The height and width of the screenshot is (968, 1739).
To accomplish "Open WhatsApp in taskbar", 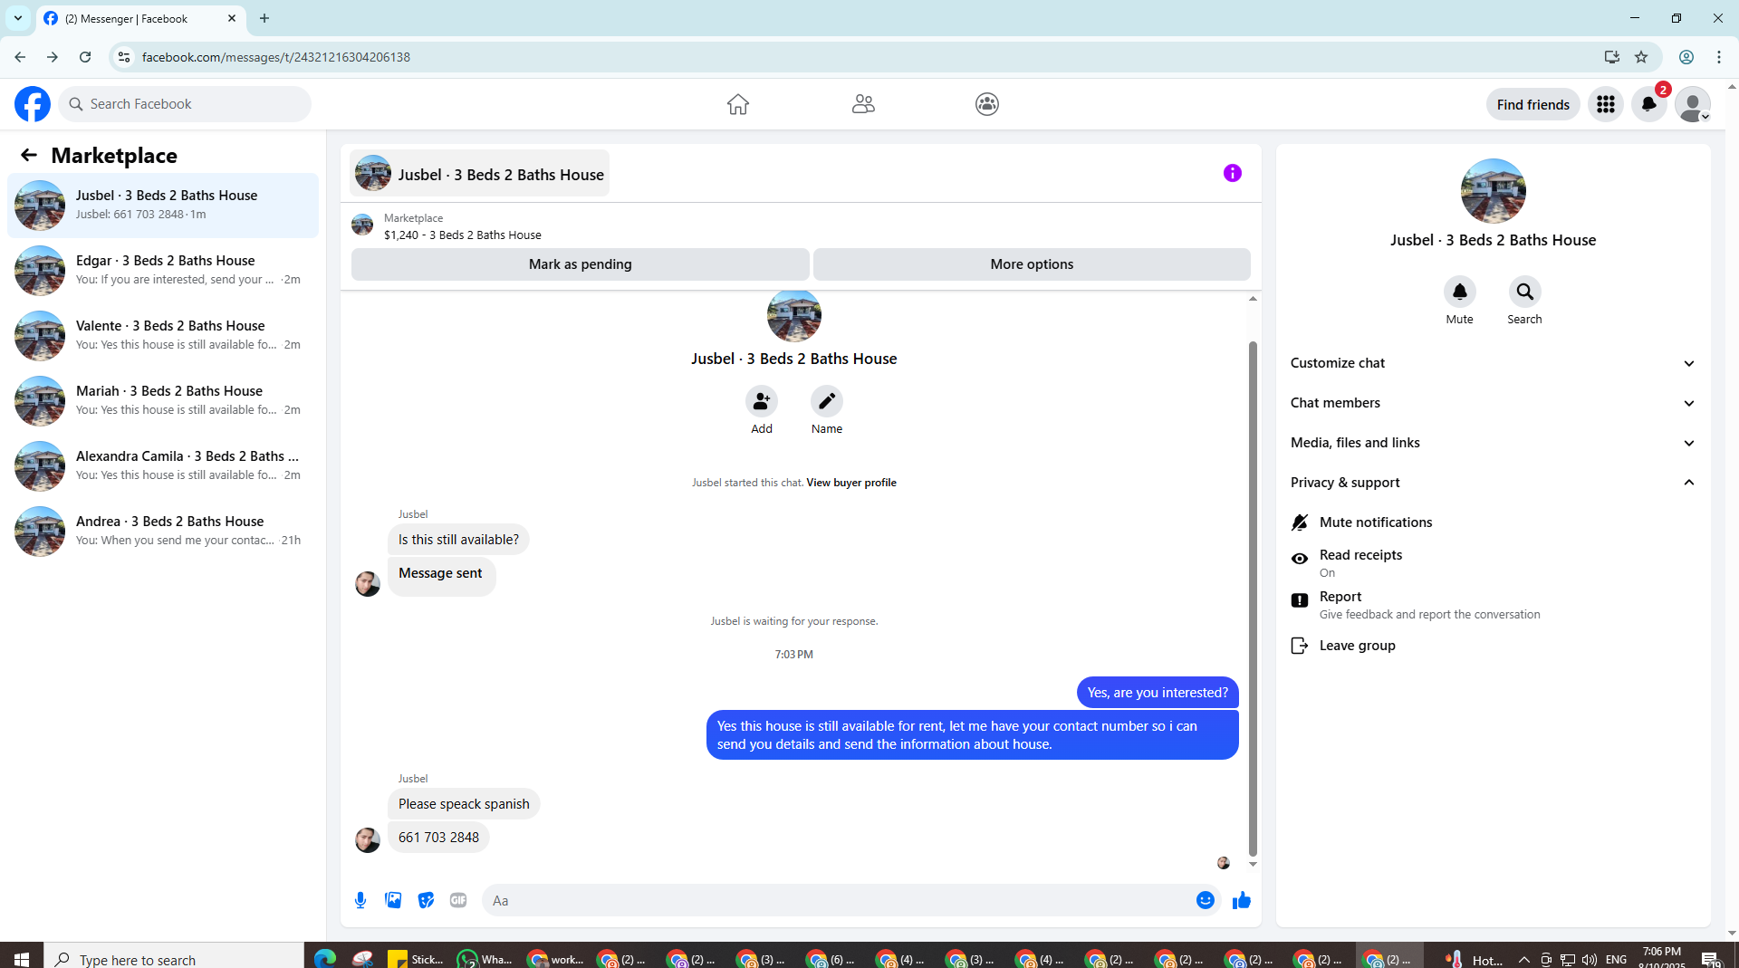I will point(485,959).
